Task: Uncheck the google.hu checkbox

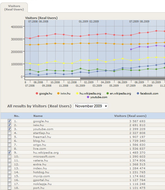Action: tap(9, 121)
